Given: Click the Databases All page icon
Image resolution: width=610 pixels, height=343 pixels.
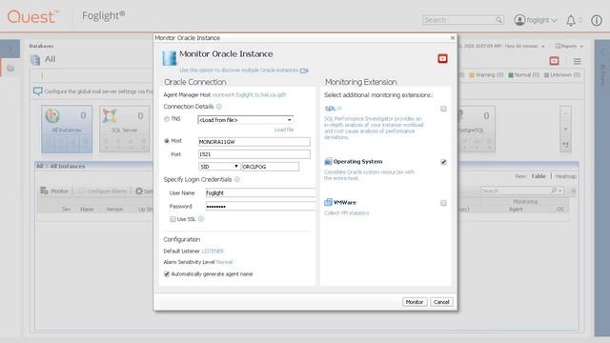Looking at the screenshot, I should tap(35, 60).
